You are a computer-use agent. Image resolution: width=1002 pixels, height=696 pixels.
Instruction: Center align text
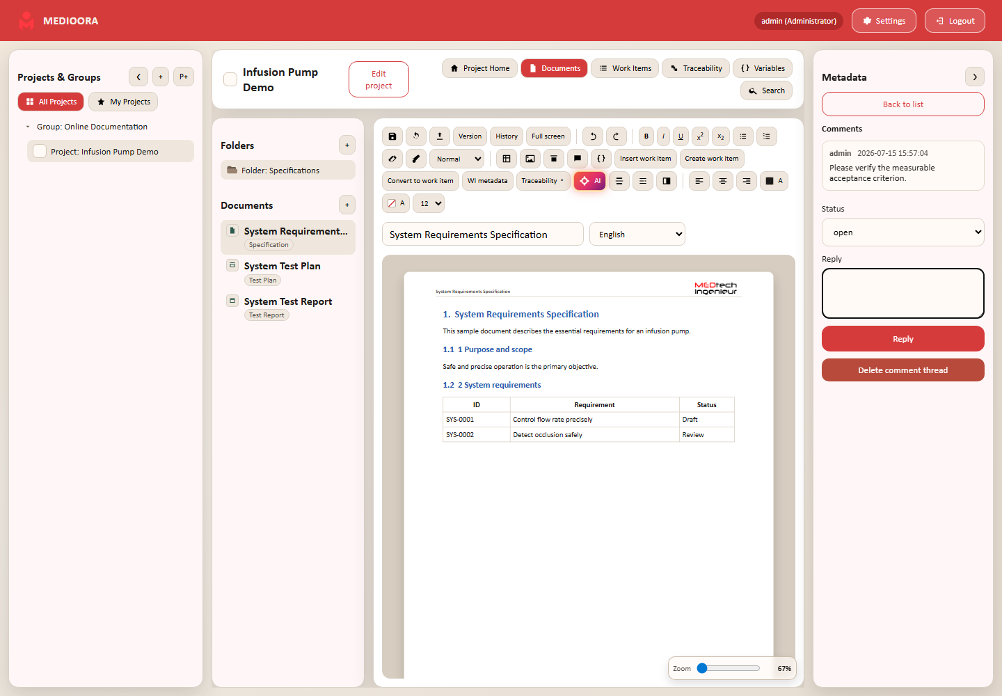tap(723, 181)
